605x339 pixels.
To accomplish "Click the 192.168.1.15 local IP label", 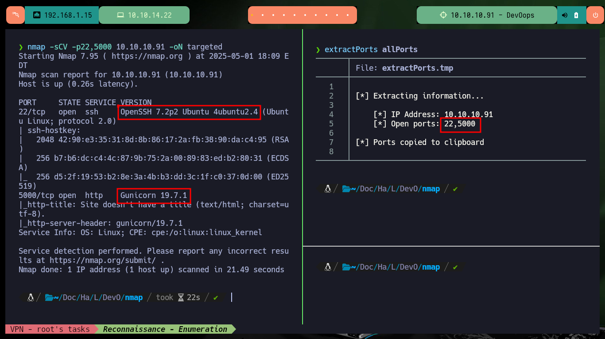I will coord(68,15).
